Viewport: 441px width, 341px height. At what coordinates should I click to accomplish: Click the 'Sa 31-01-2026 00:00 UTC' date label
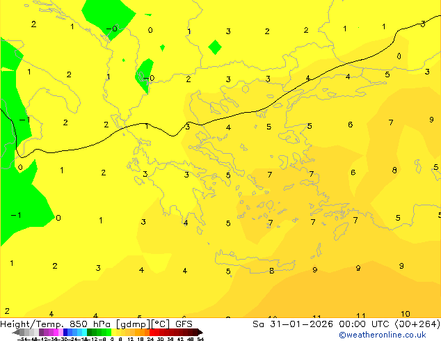(x=322, y=324)
